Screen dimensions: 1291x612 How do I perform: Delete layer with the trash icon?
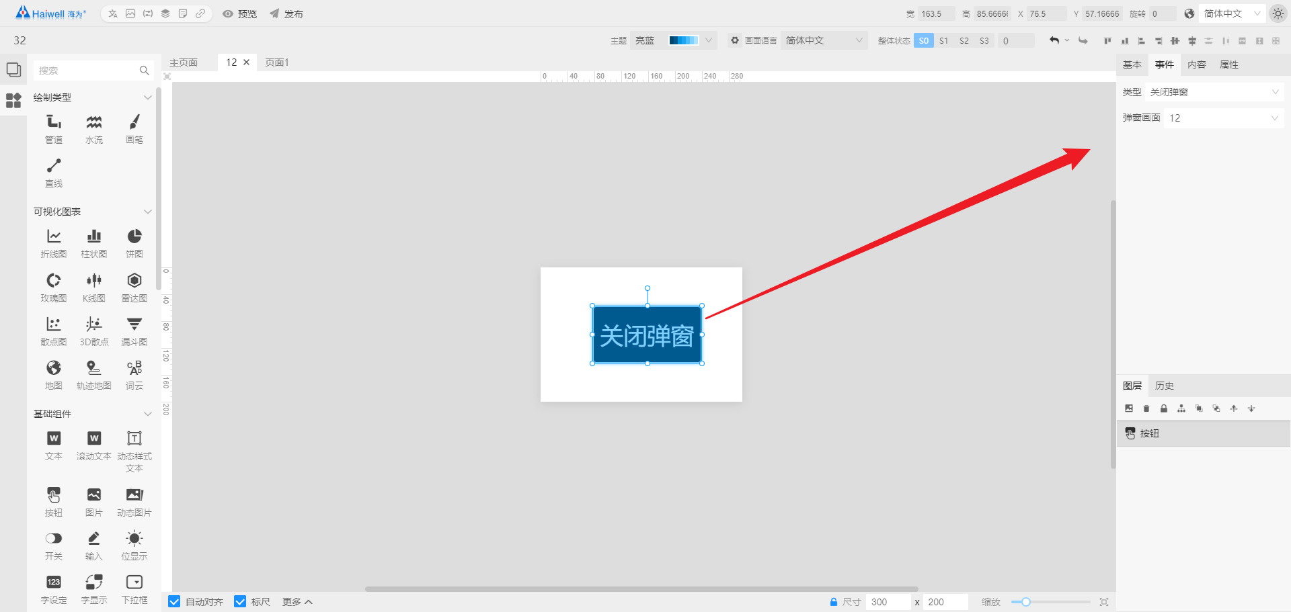click(x=1146, y=408)
